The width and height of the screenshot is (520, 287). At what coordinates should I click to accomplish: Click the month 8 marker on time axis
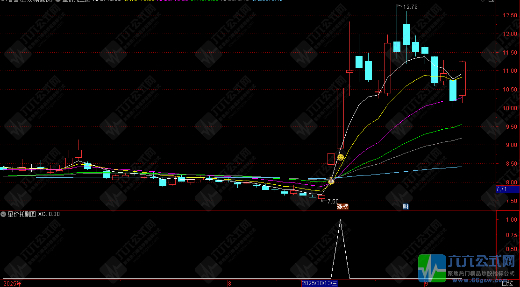(x=229, y=284)
